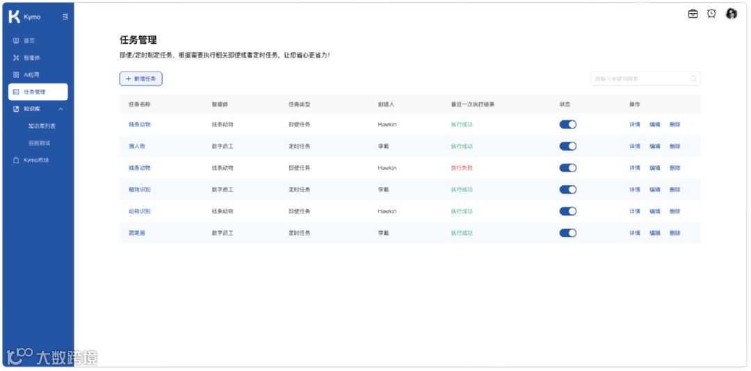Viewport: 751px width, 371px height.
Task: Open the 猜人物 task name link
Action: (x=136, y=146)
